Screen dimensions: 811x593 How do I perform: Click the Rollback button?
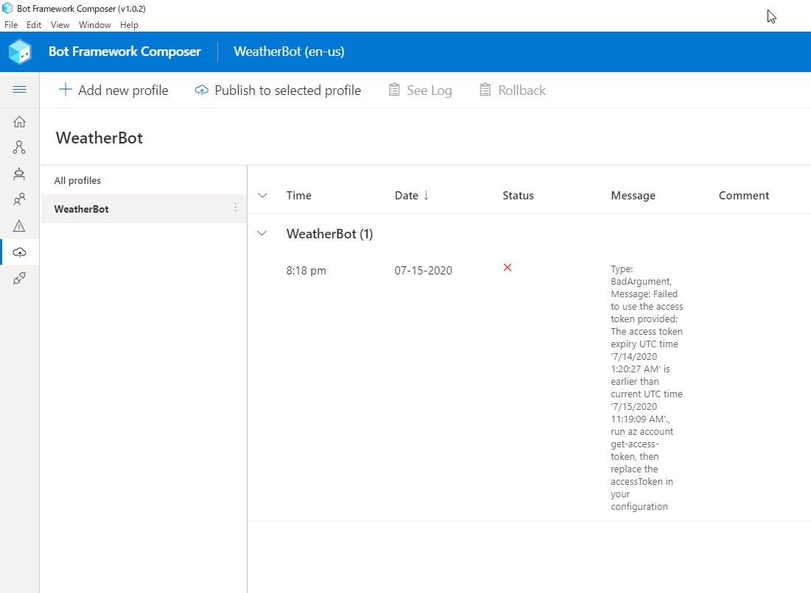click(x=513, y=90)
